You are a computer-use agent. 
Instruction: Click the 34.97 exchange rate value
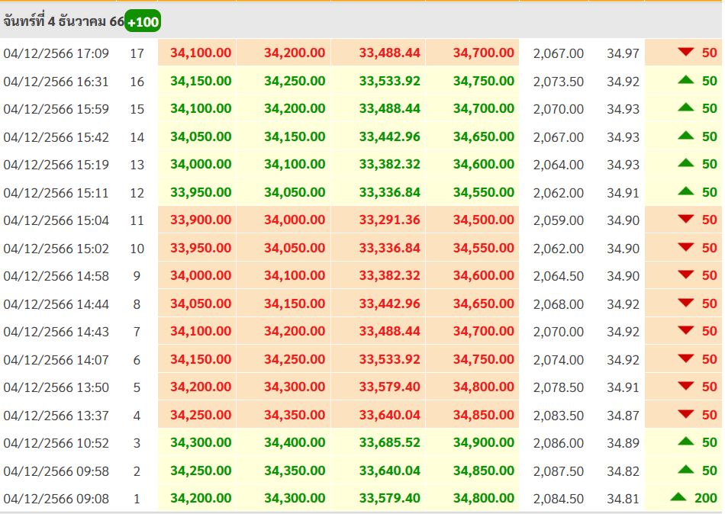coord(623,53)
